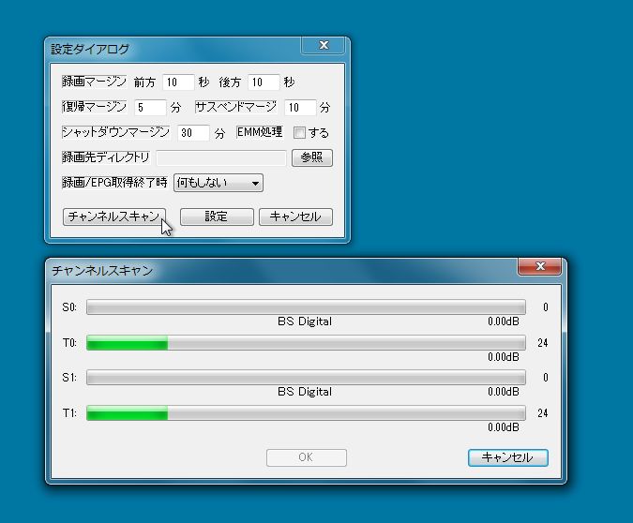The height and width of the screenshot is (523, 633).
Task: Click the サスペンドマージン label
Action: [236, 107]
